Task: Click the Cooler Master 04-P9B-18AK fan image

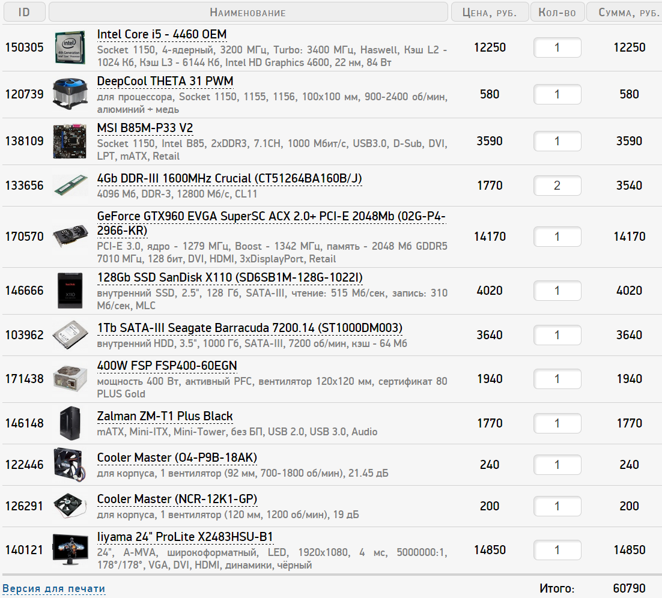Action: tap(70, 464)
